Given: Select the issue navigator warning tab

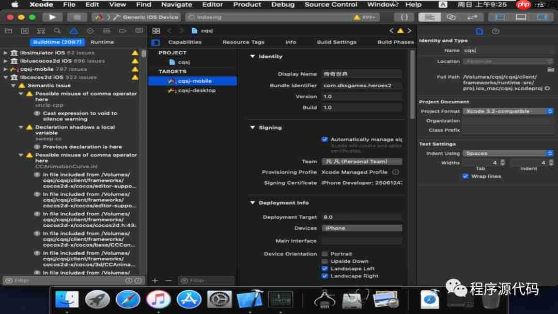Looking at the screenshot, I should [74, 31].
